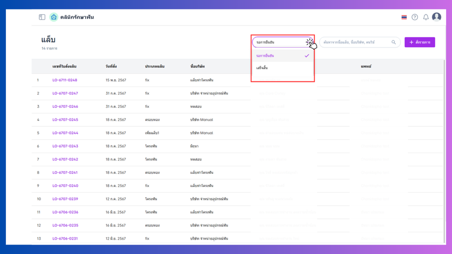Click the purple + สั่งรายการ button
This screenshot has width=452, height=254.
[420, 42]
